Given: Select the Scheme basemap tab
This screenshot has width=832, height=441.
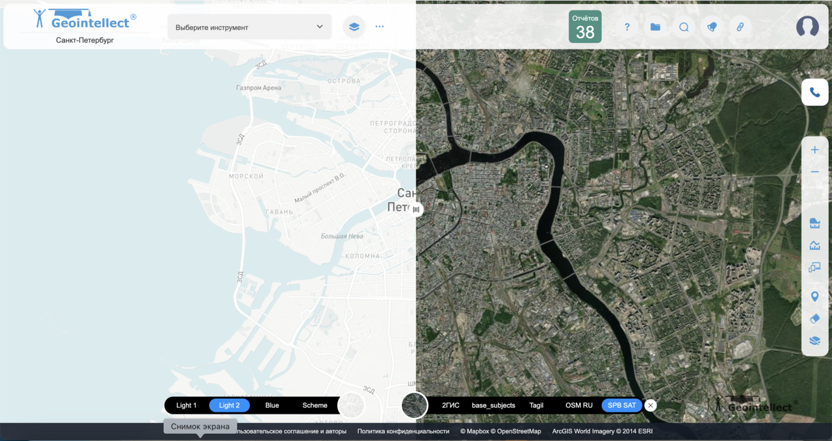Looking at the screenshot, I should [x=315, y=405].
